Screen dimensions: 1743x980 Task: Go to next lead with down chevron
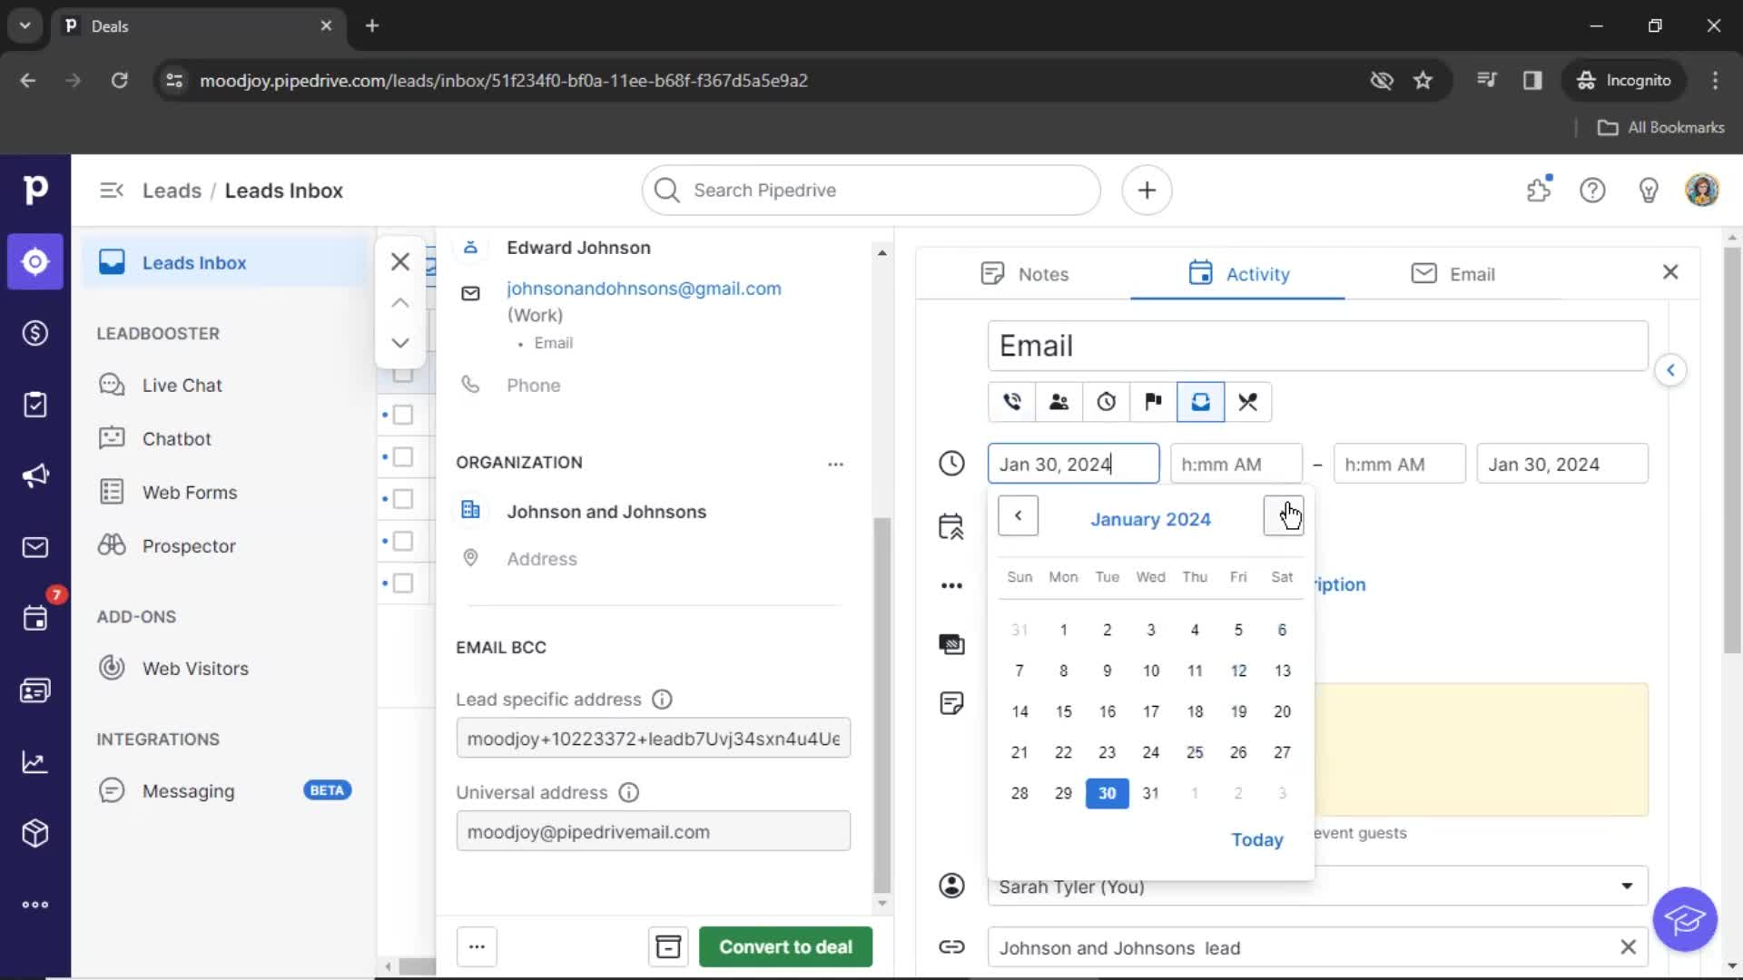(x=400, y=343)
